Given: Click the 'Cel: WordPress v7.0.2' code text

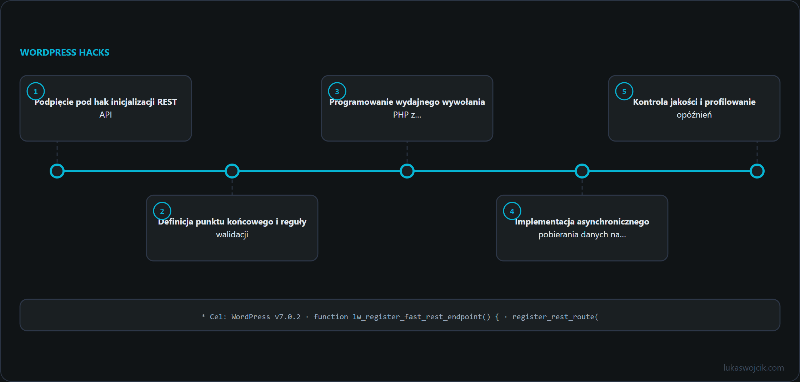Looking at the screenshot, I should [x=255, y=317].
